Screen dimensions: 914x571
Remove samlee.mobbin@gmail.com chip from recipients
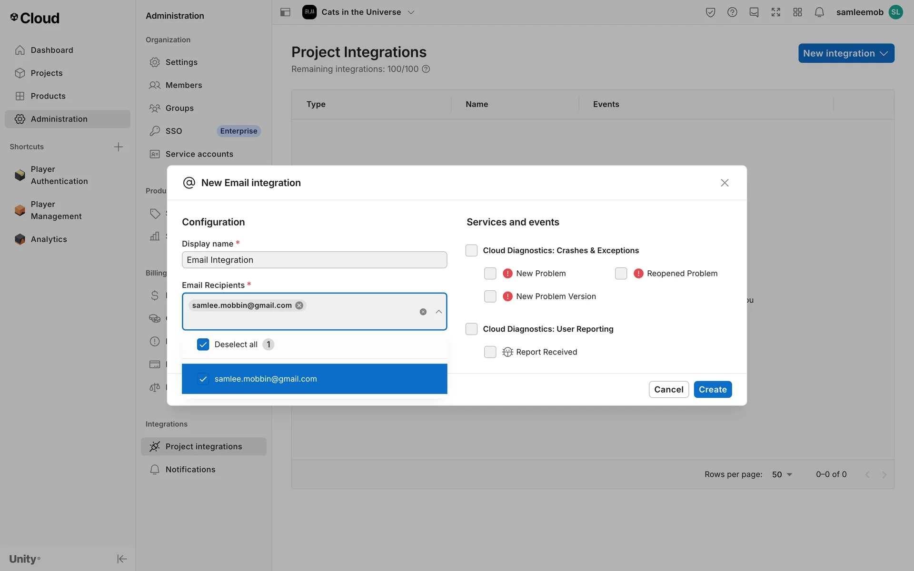(x=299, y=305)
